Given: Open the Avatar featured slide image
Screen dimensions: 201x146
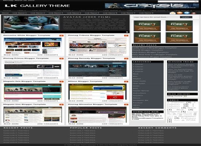Looking at the screenshot, I should [x=31, y=23].
